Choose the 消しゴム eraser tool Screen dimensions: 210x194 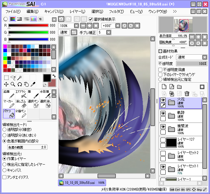tap(21, 104)
